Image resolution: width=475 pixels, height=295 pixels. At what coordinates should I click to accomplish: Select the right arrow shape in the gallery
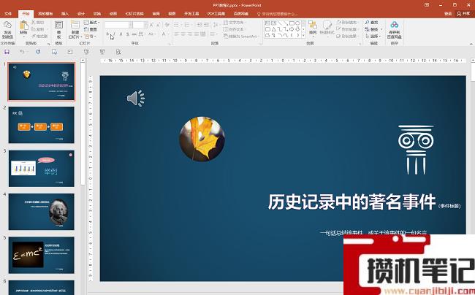(292, 29)
